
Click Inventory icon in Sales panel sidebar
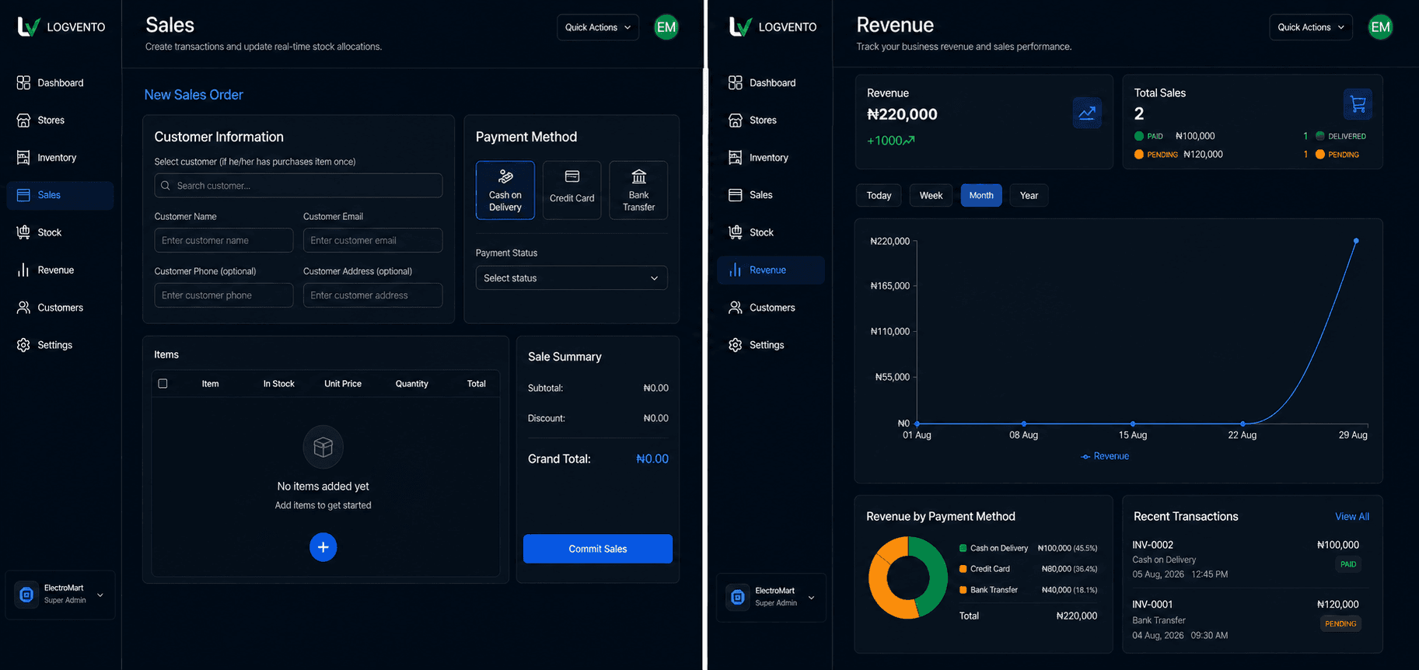[x=23, y=157]
